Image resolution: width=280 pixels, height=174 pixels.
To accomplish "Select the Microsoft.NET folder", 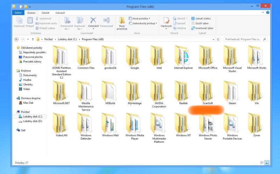I will [62, 93].
